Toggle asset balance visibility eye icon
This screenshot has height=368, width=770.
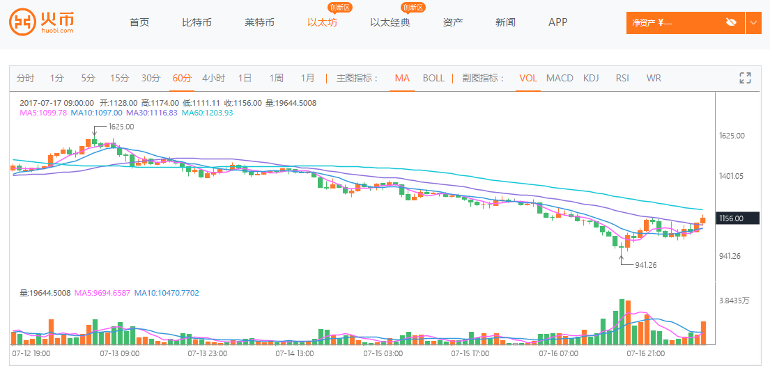tap(731, 22)
